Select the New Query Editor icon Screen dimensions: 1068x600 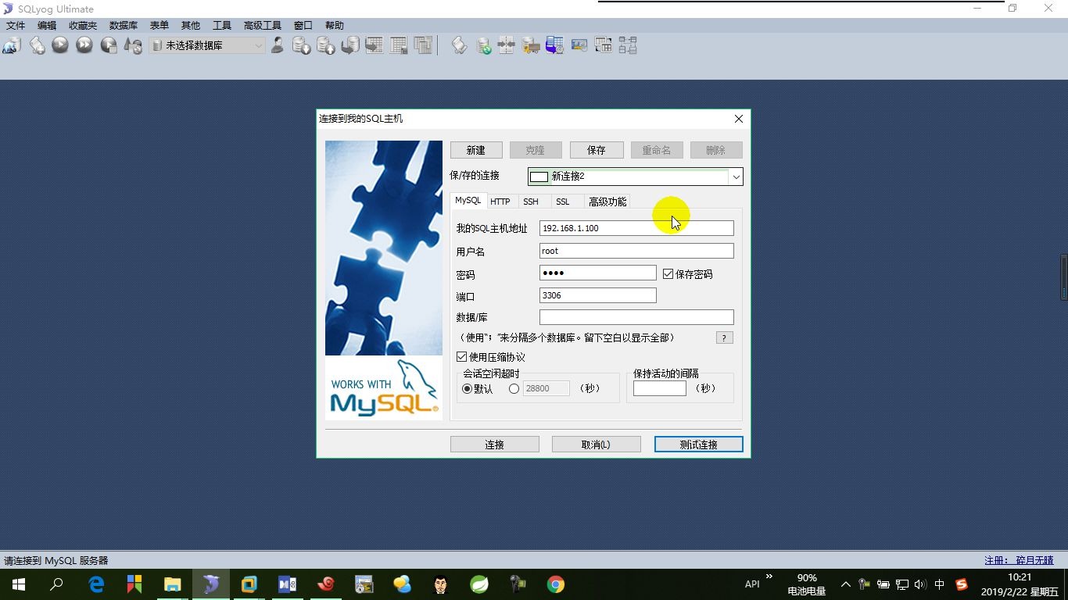coord(36,45)
